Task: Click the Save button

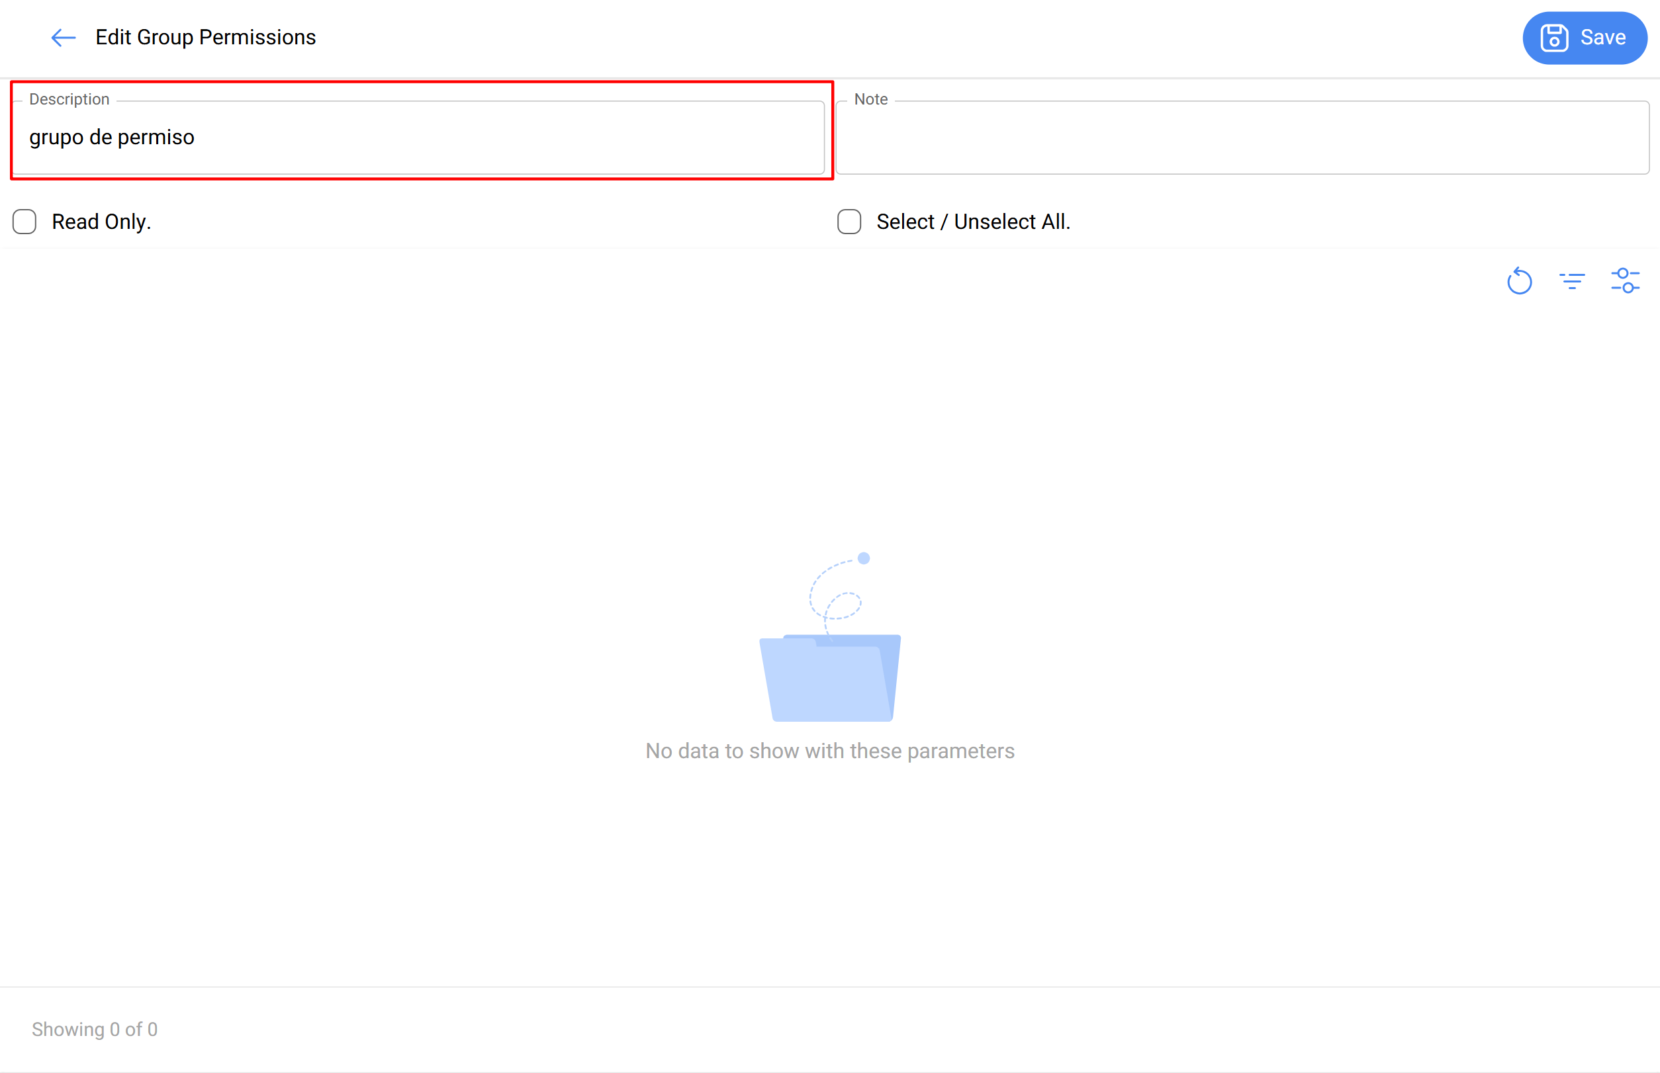Action: tap(1584, 38)
